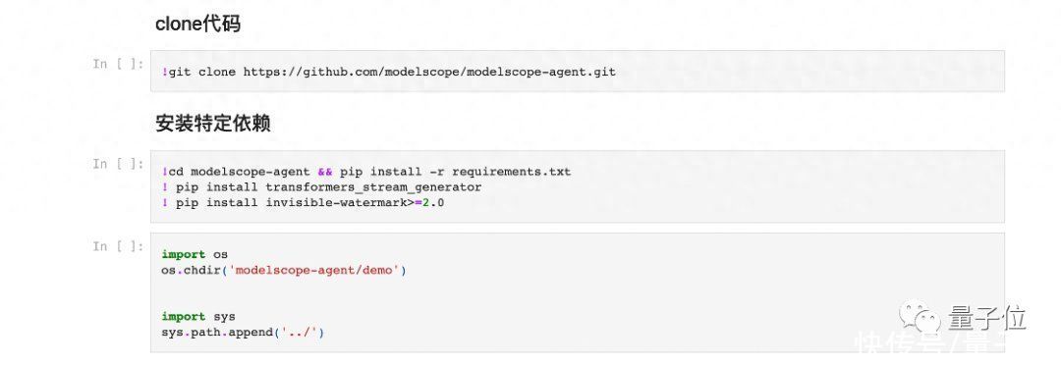Select the 'clone代码' heading
Image resolution: width=1061 pixels, height=365 pixels.
click(197, 25)
